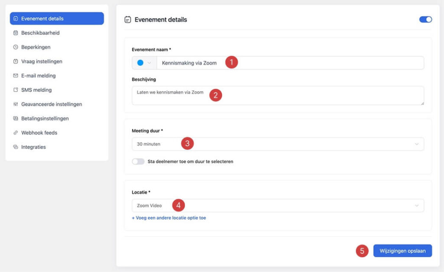Screen dimensions: 444x272
Task: Click the Wijzigingen opslaan button
Action: [402, 251]
